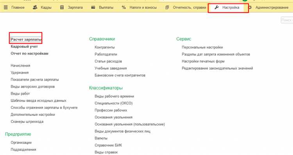Viewport: 293px width, 155px height.
Task: Open Налоги и взносы section
Action: point(143,7)
